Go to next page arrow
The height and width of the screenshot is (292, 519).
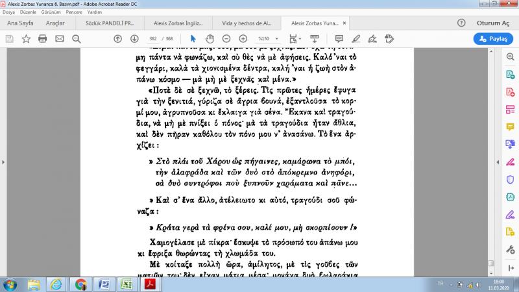pos(134,39)
